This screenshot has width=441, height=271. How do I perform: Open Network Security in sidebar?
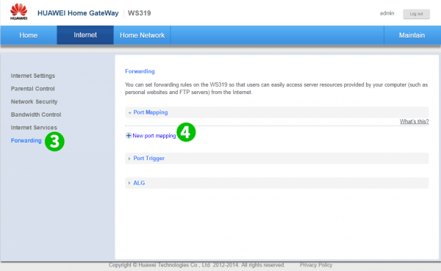pyautogui.click(x=34, y=101)
